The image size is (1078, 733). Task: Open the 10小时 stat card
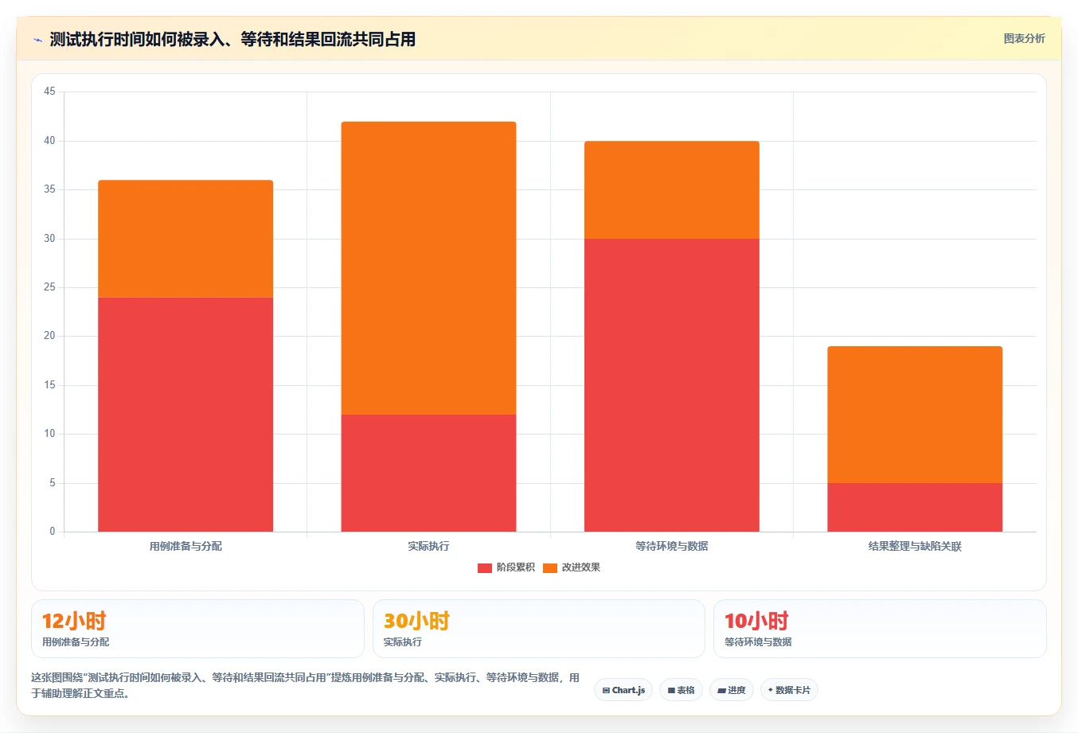880,629
